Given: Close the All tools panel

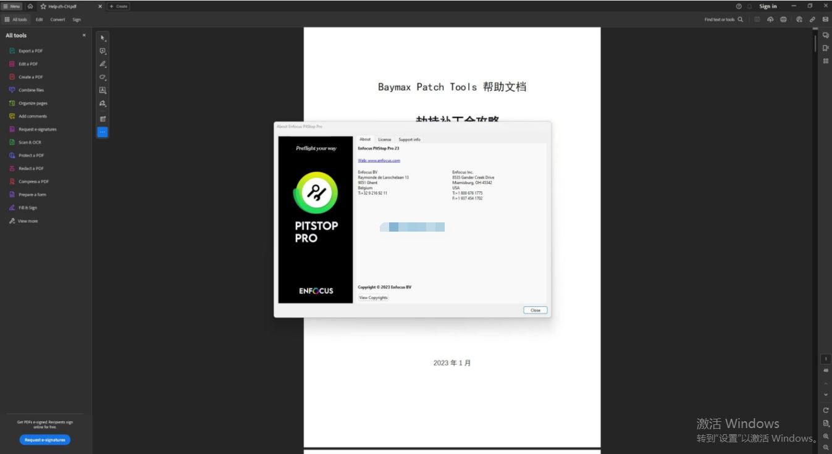Looking at the screenshot, I should 85,35.
